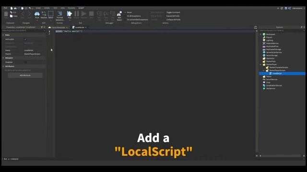Select Chat in the Explorer

(x=268, y=83)
